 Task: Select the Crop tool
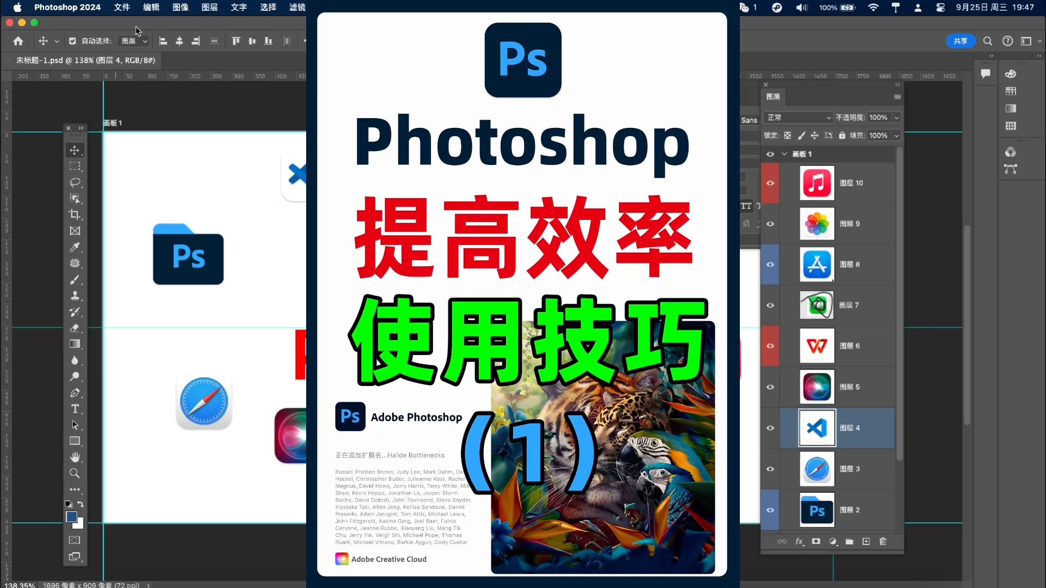click(75, 215)
